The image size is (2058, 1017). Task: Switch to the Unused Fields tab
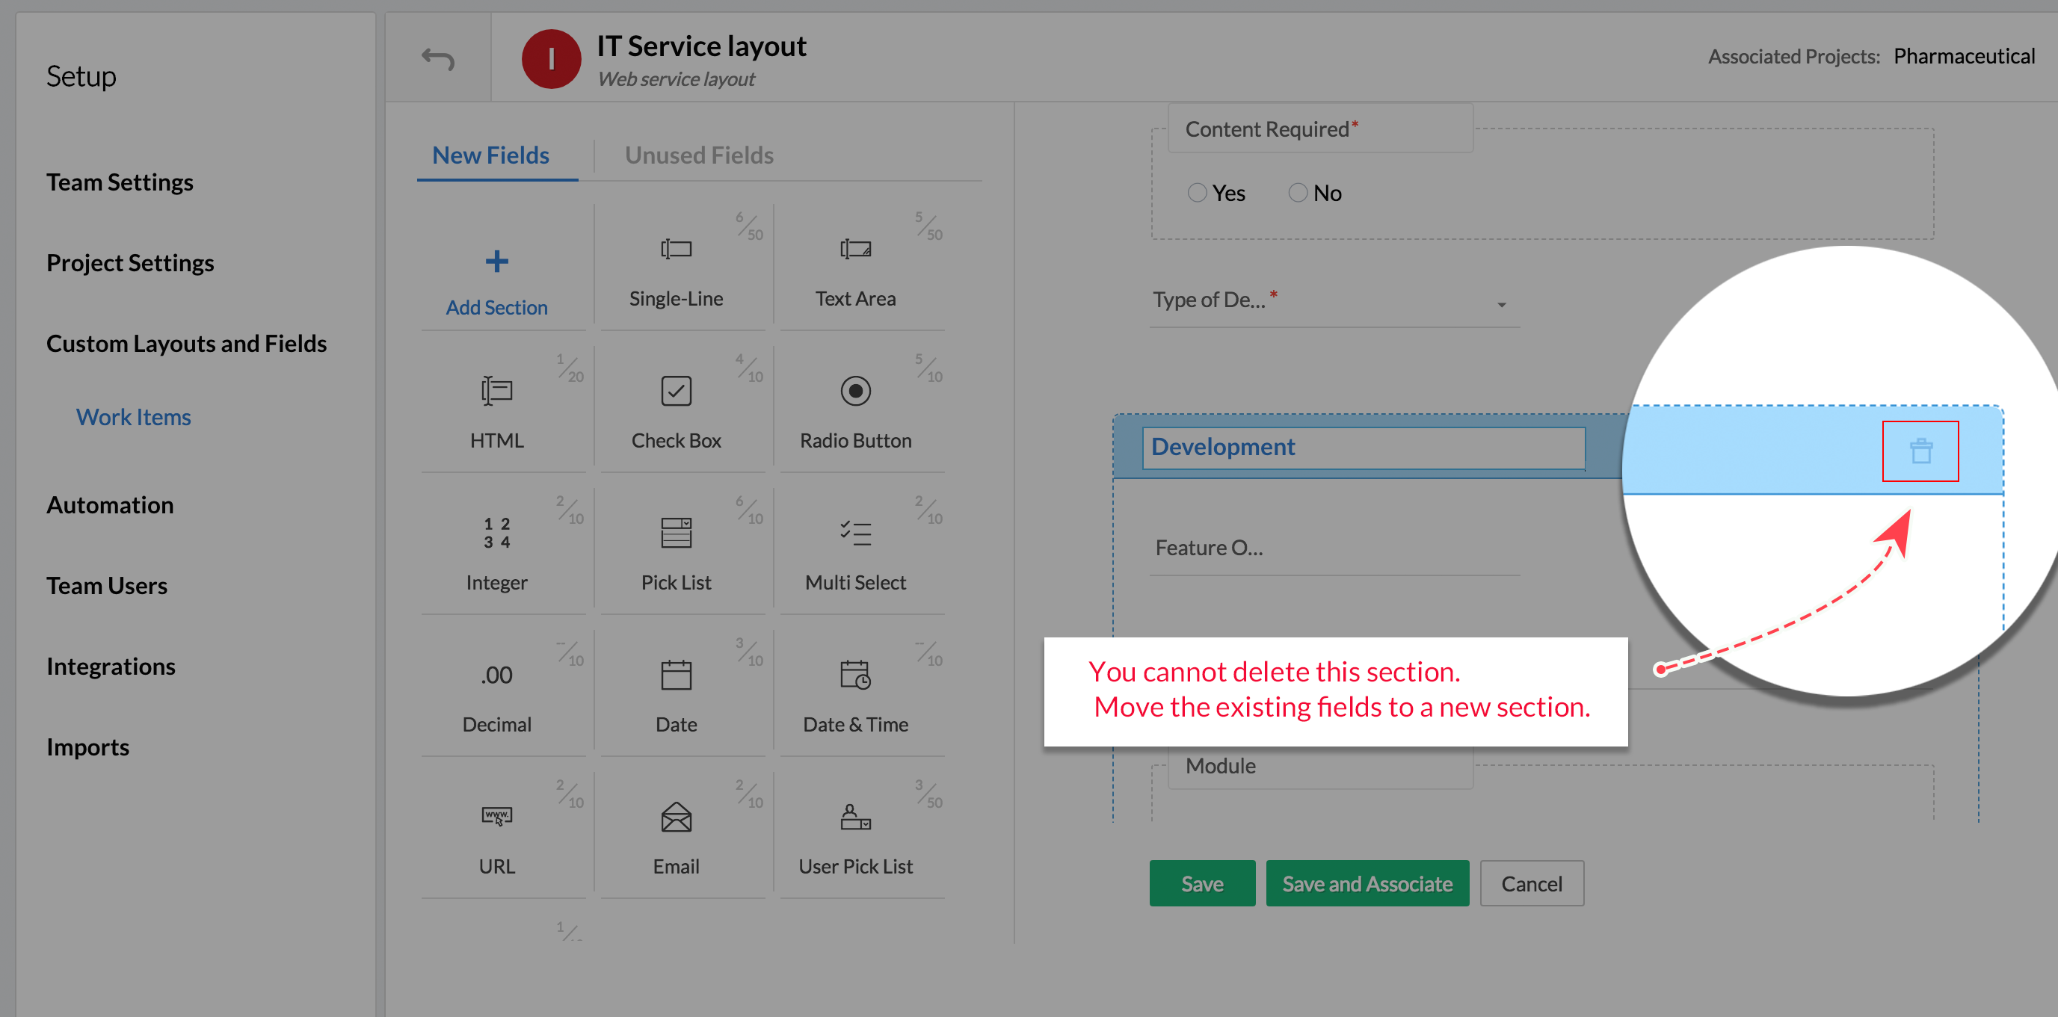pos(698,155)
